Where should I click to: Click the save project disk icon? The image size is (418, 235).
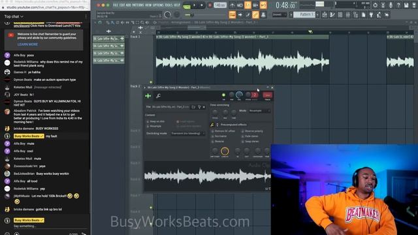pos(406,5)
